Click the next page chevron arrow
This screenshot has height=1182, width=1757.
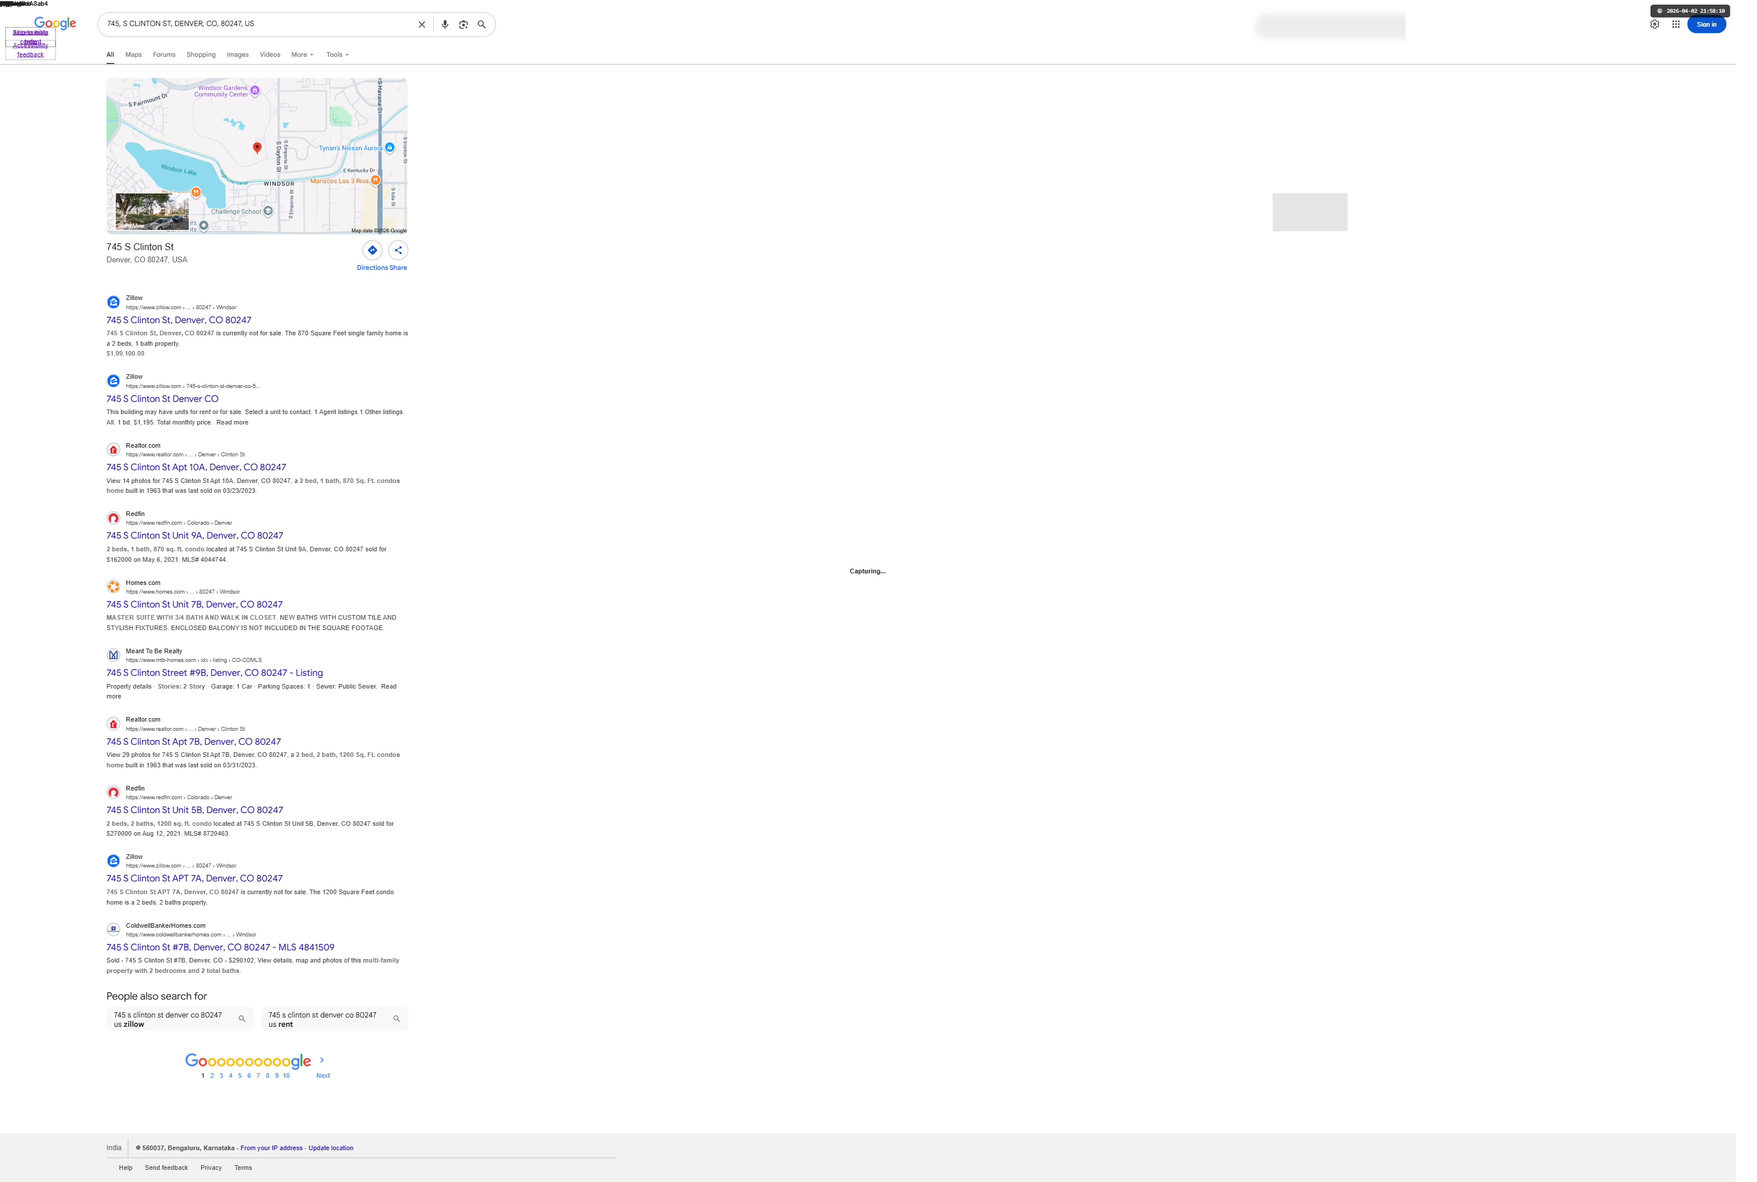pos(322,1060)
